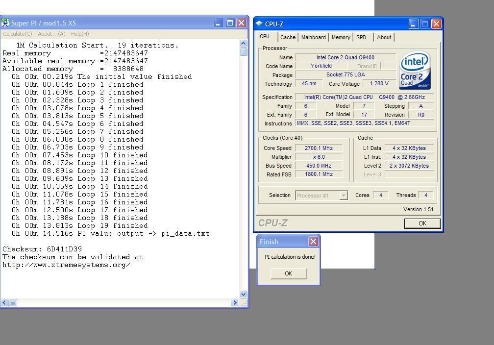Image resolution: width=494 pixels, height=345 pixels.
Task: Click the Allocated memory 8388648 line
Action: click(73, 69)
